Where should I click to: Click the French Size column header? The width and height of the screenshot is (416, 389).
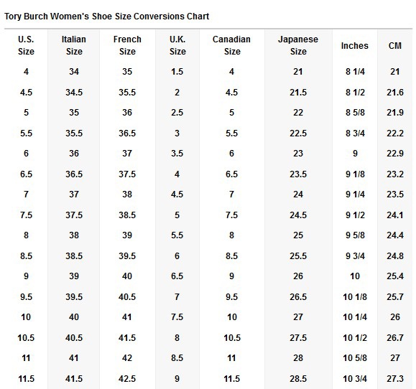point(127,45)
